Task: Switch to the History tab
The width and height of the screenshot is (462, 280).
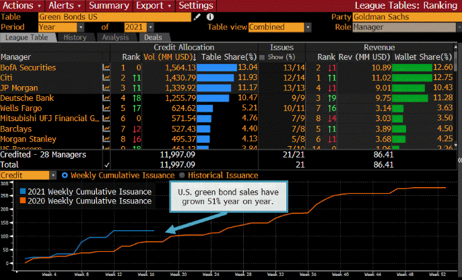Action: point(74,37)
